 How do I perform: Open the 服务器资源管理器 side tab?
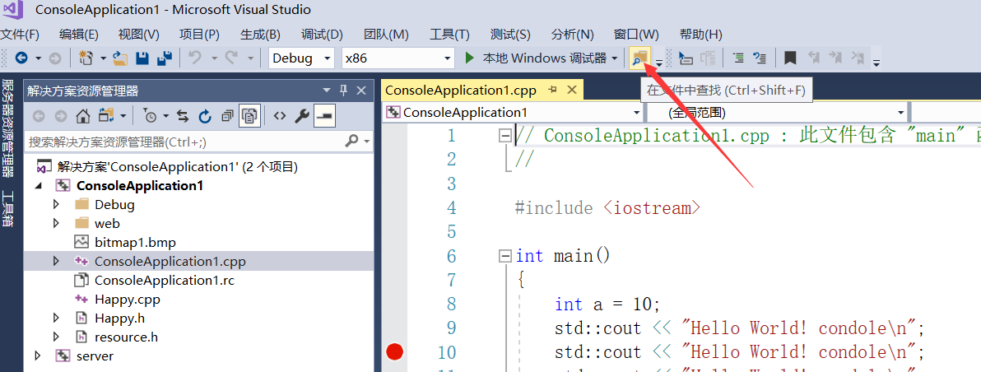[8, 128]
